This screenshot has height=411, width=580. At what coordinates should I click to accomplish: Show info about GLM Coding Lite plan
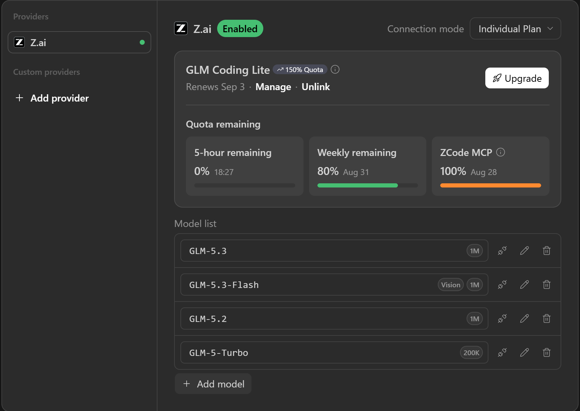point(335,69)
